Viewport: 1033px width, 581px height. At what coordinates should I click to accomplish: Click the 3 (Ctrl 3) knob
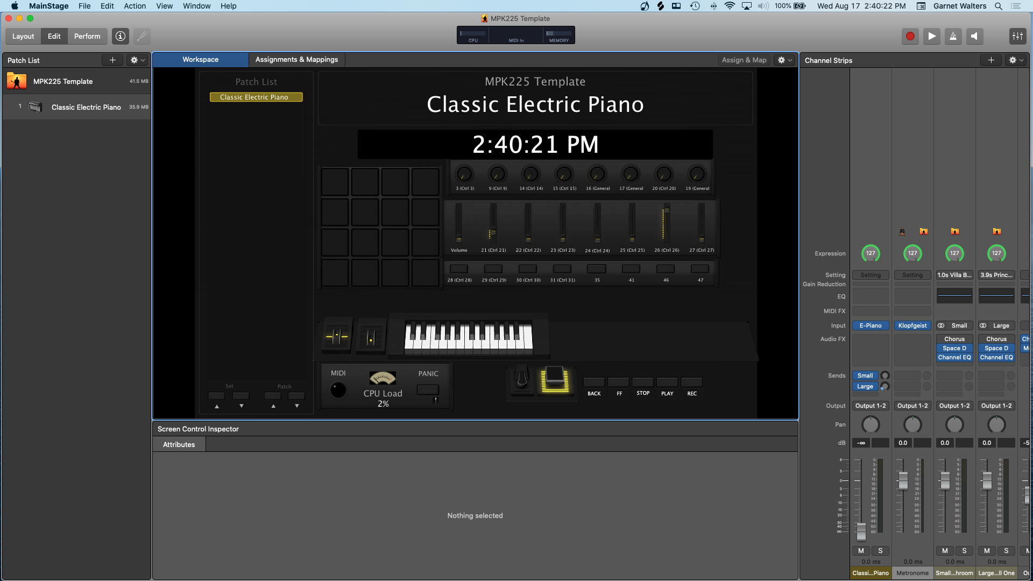coord(464,174)
